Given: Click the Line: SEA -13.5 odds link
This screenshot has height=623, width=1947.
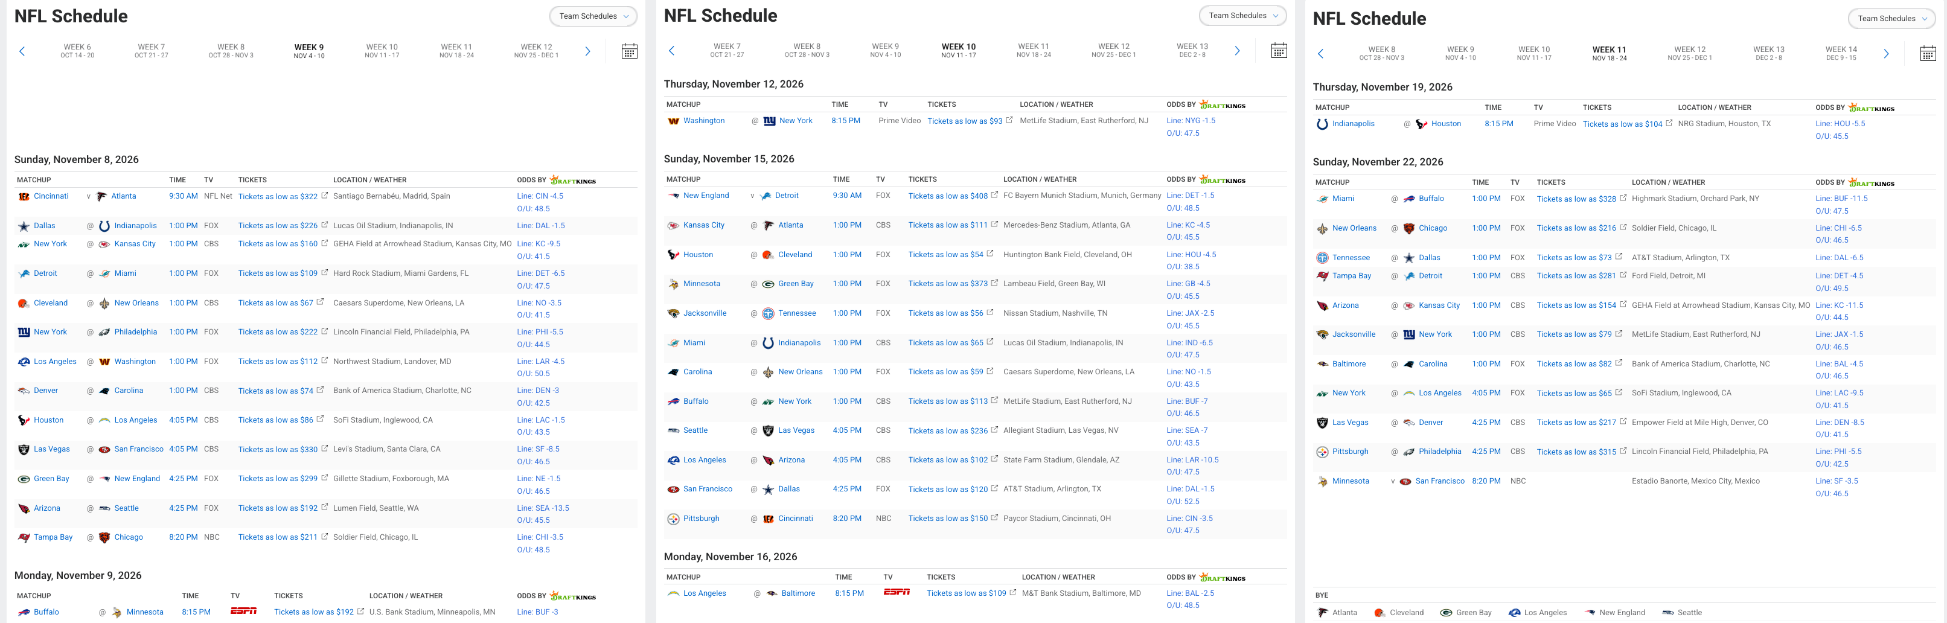Looking at the screenshot, I should pyautogui.click(x=543, y=508).
